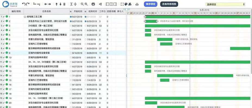This screenshot has width=252, height=108.
Task: Open the 选择项目 dropdown
Action: pos(225,5)
